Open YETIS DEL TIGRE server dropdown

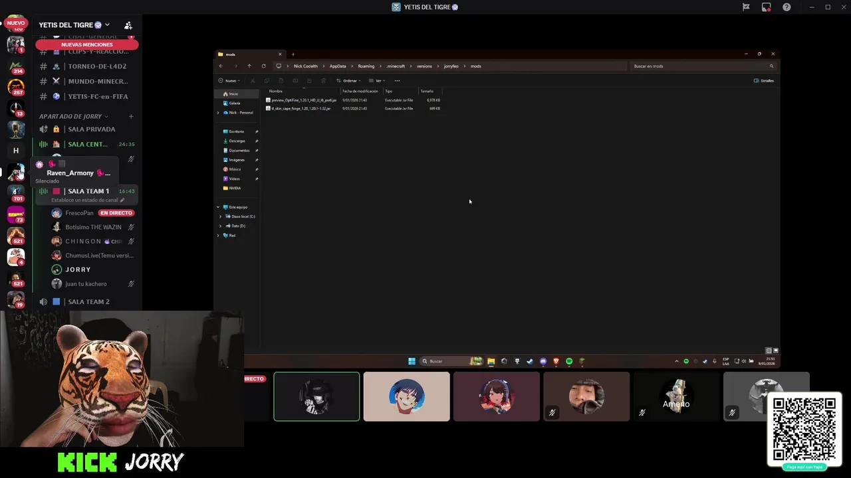tap(107, 25)
